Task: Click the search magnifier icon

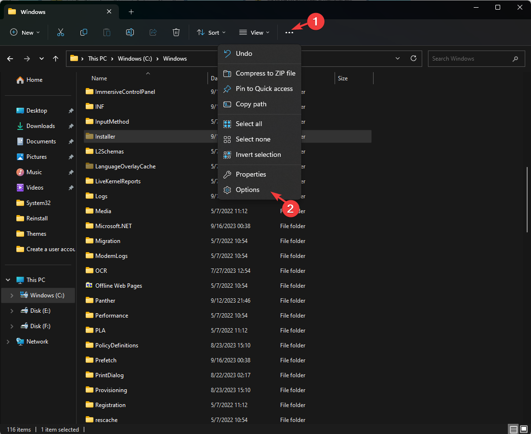Action: (516, 59)
